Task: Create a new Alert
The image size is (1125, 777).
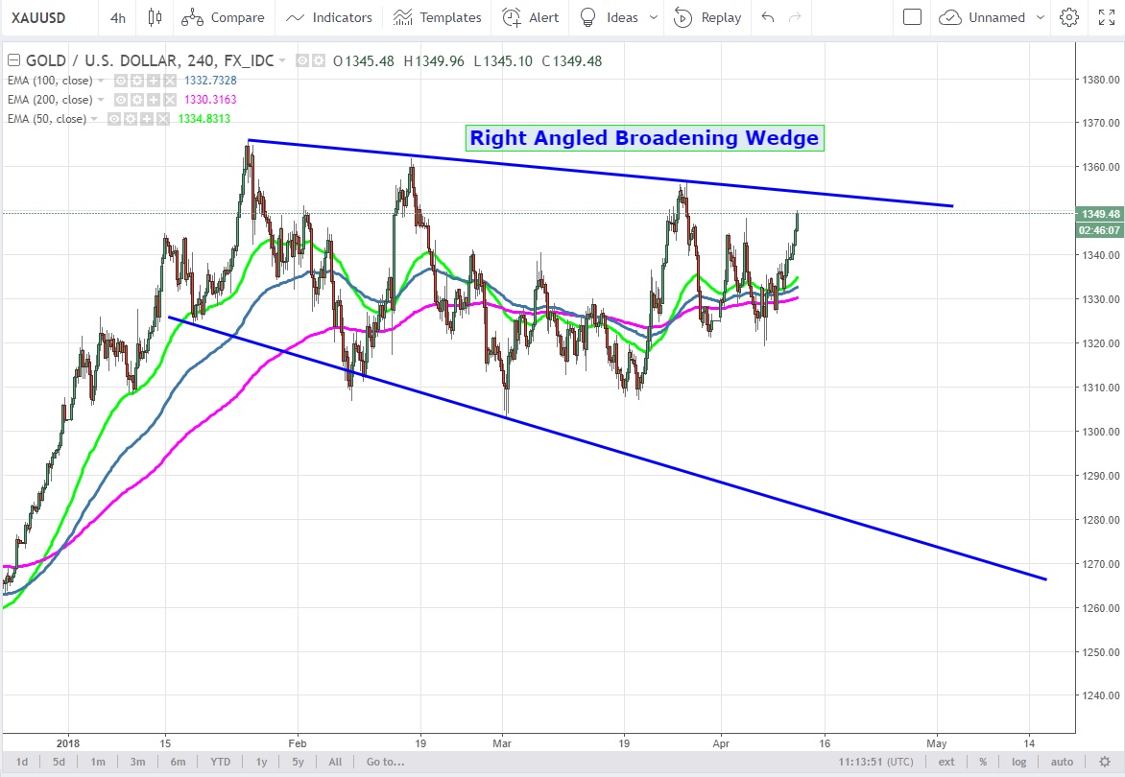Action: tap(531, 17)
